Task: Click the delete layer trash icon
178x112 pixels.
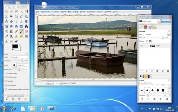Action: tap(168, 71)
